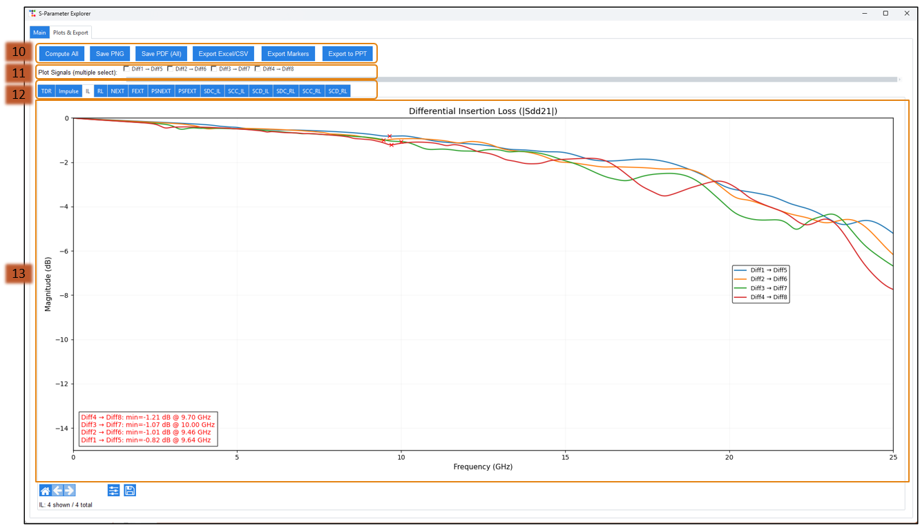Switch to the Plots & Export tab
This screenshot has height=526, width=920.
pos(70,32)
